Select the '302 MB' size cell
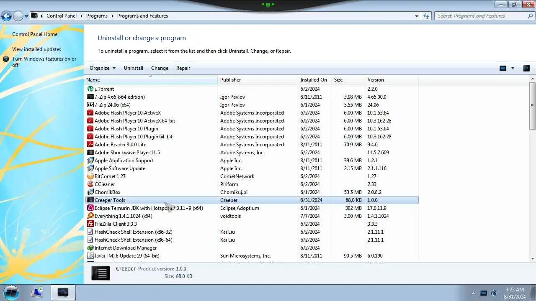This screenshot has height=301, width=536. click(353, 208)
